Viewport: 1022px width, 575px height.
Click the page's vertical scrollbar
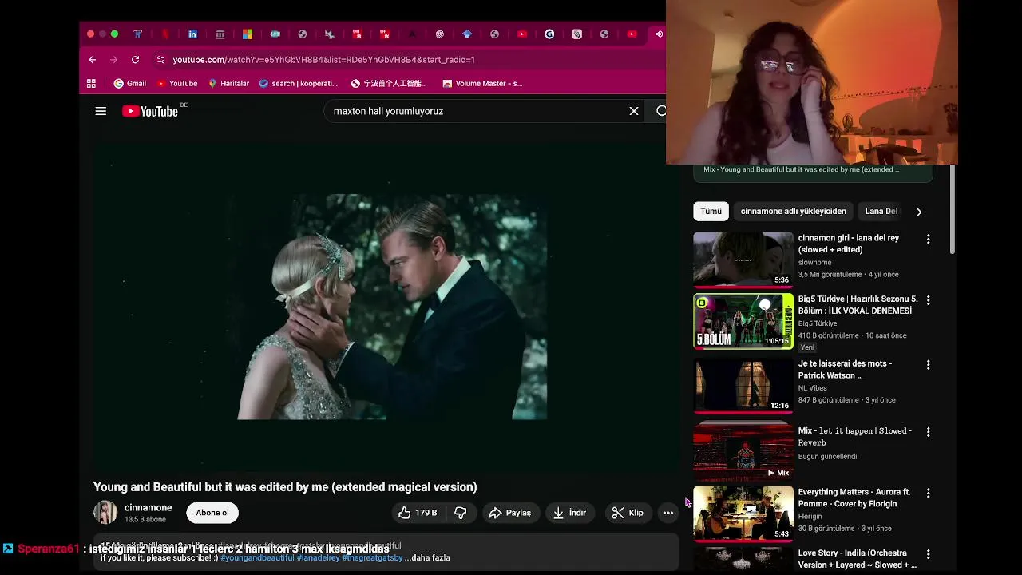(952, 209)
